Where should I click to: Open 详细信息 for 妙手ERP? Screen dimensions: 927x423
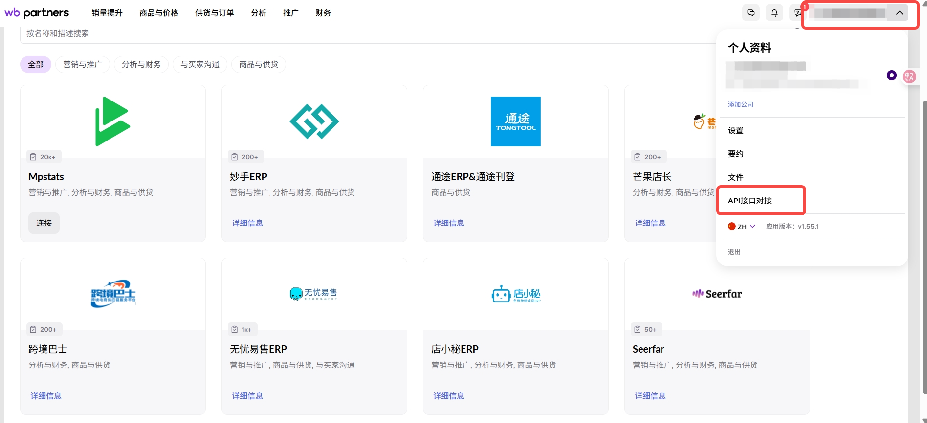click(247, 223)
